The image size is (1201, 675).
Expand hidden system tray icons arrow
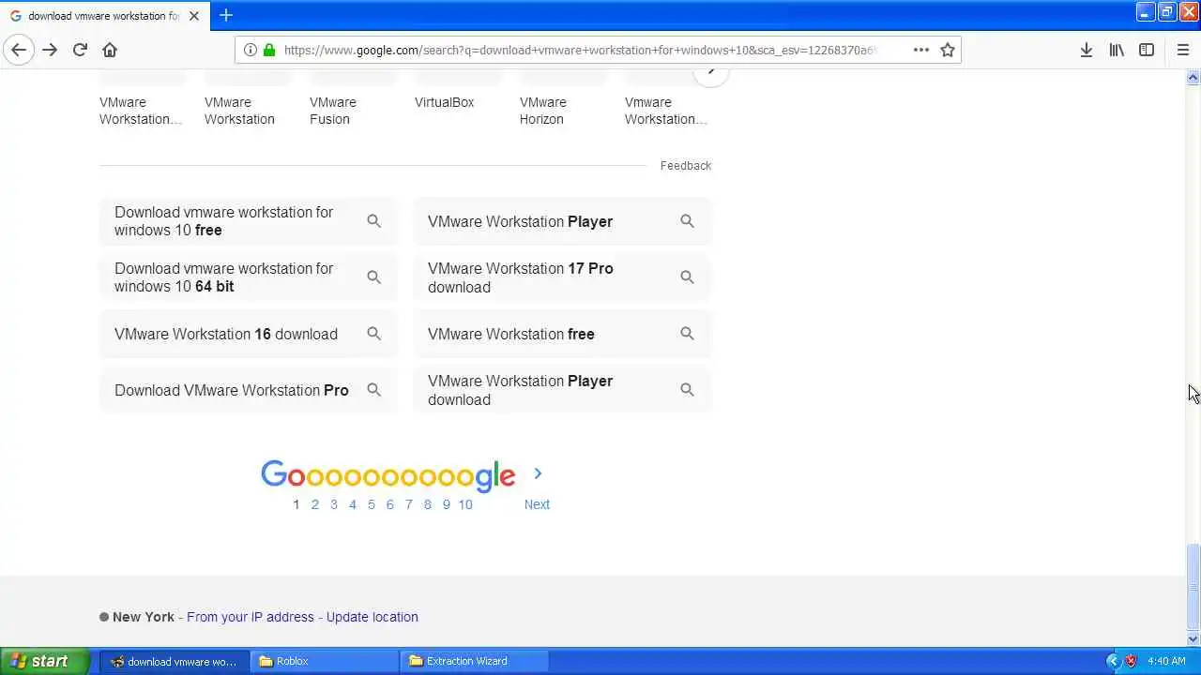tap(1114, 661)
